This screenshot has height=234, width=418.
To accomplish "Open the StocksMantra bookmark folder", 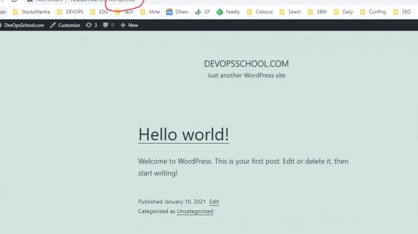I will point(32,12).
